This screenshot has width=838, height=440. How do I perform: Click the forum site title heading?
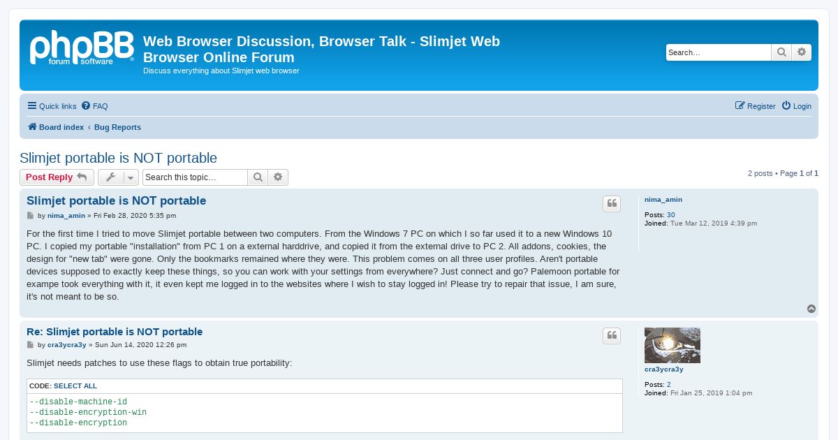pos(321,49)
